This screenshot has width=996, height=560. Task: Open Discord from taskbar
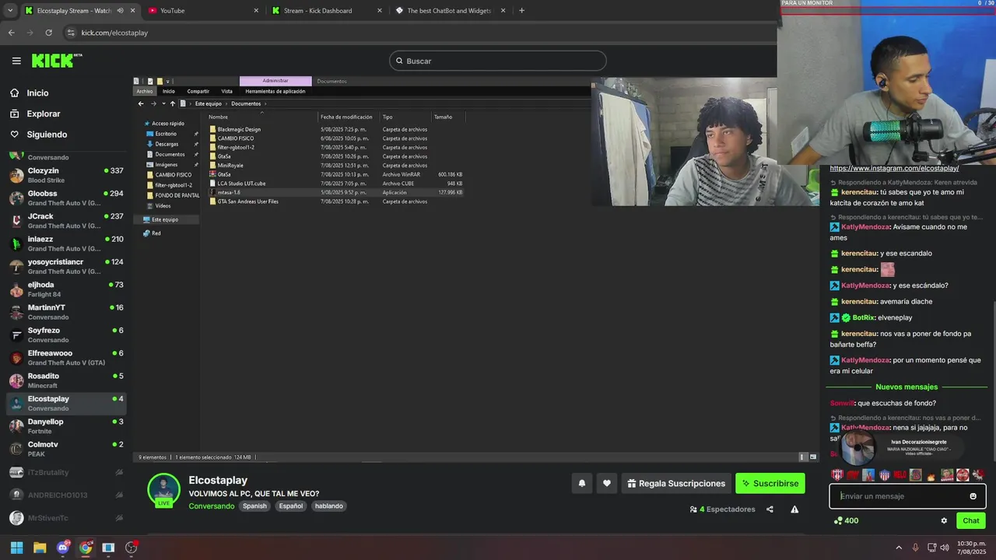pos(62,548)
